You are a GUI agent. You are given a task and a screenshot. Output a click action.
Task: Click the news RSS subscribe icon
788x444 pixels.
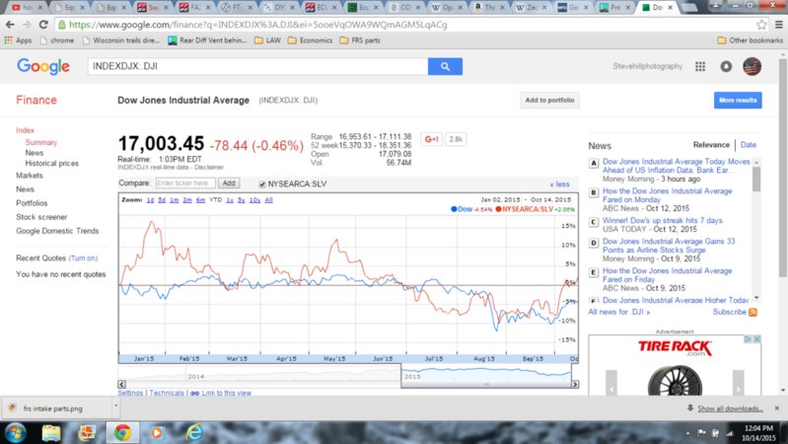(x=752, y=312)
